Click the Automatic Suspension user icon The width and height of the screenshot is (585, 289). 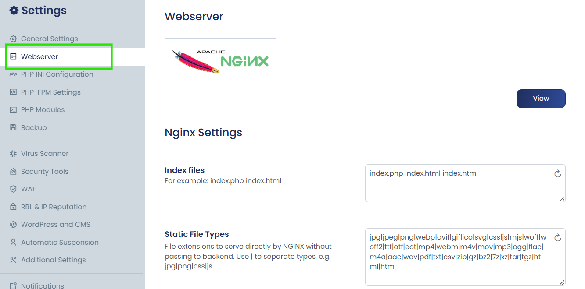13,243
